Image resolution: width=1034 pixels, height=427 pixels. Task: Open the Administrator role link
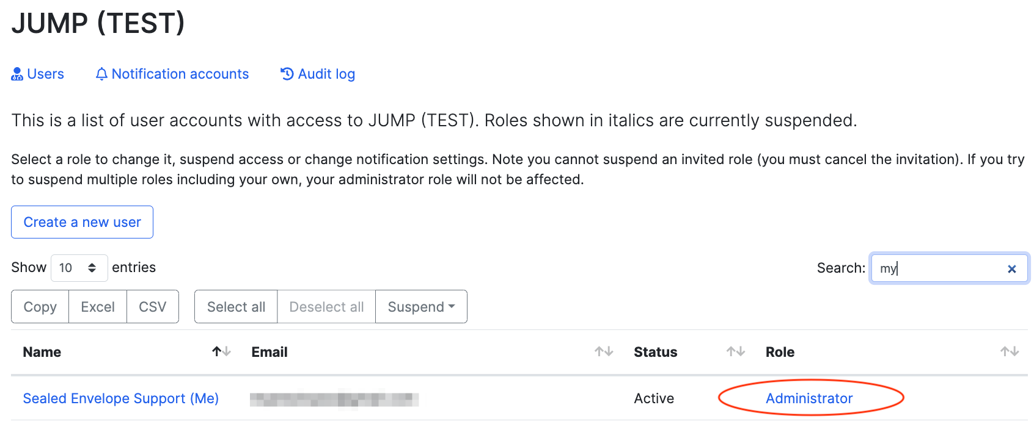(809, 398)
